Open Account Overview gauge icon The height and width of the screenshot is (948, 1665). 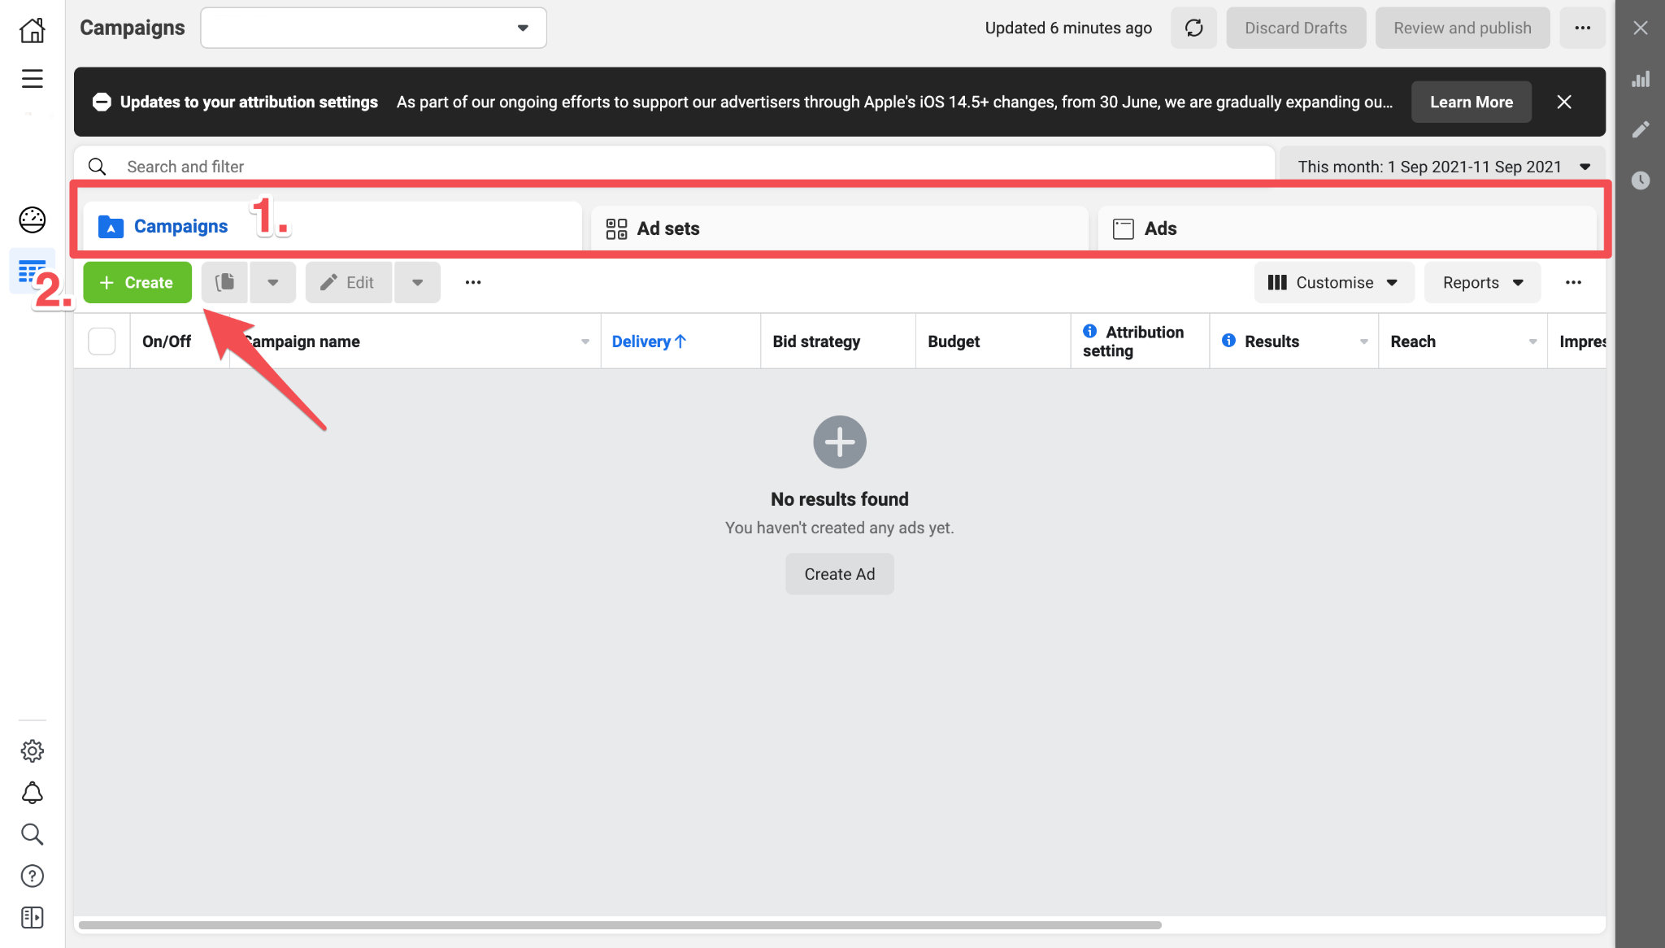(32, 219)
